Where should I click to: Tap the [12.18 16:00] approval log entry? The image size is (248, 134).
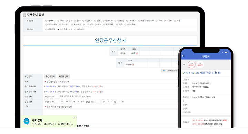(x=209, y=120)
